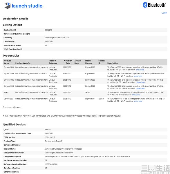Collapse Exynos 850 description with show less
This screenshot has width=170, height=174.
tap(138, 101)
